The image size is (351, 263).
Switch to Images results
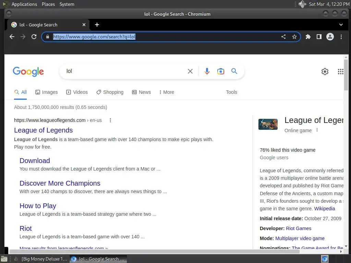[47, 92]
